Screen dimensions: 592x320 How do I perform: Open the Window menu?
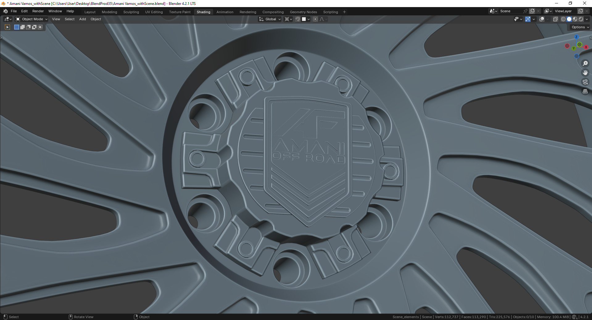[x=55, y=11]
